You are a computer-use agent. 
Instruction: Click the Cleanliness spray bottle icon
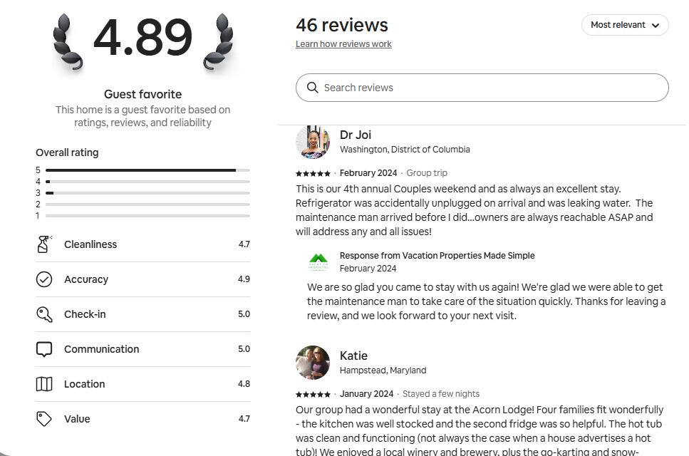44,244
